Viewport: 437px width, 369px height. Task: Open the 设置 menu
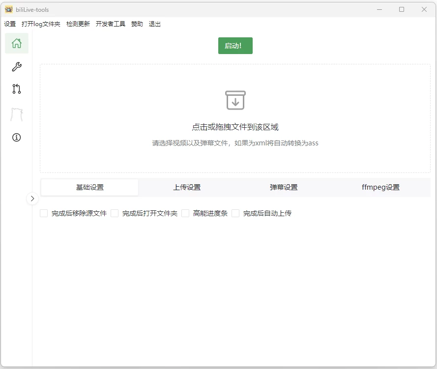[10, 24]
